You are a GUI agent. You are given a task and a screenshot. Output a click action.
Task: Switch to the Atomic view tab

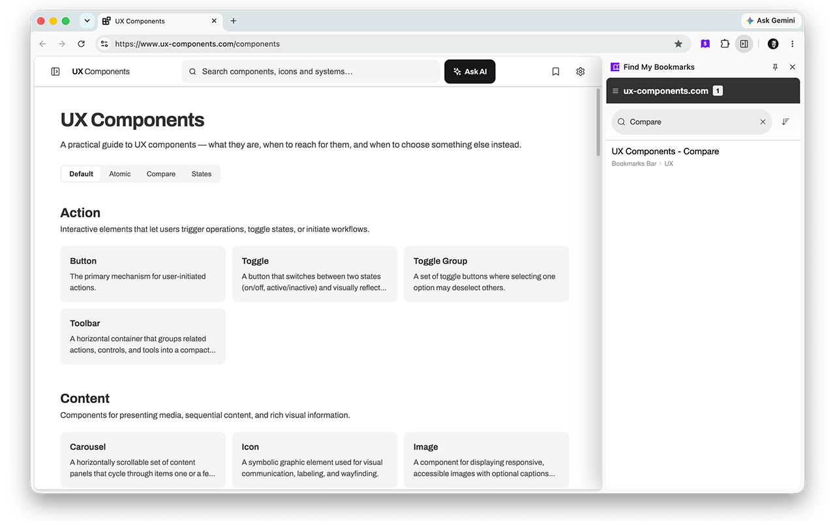(120, 174)
